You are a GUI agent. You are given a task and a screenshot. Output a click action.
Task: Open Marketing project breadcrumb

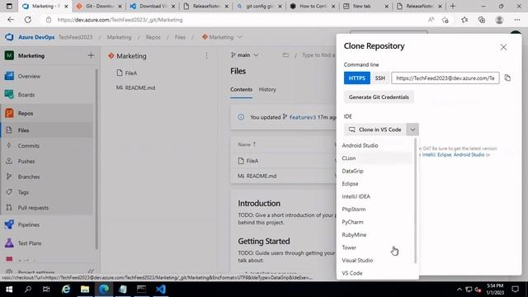click(x=119, y=37)
